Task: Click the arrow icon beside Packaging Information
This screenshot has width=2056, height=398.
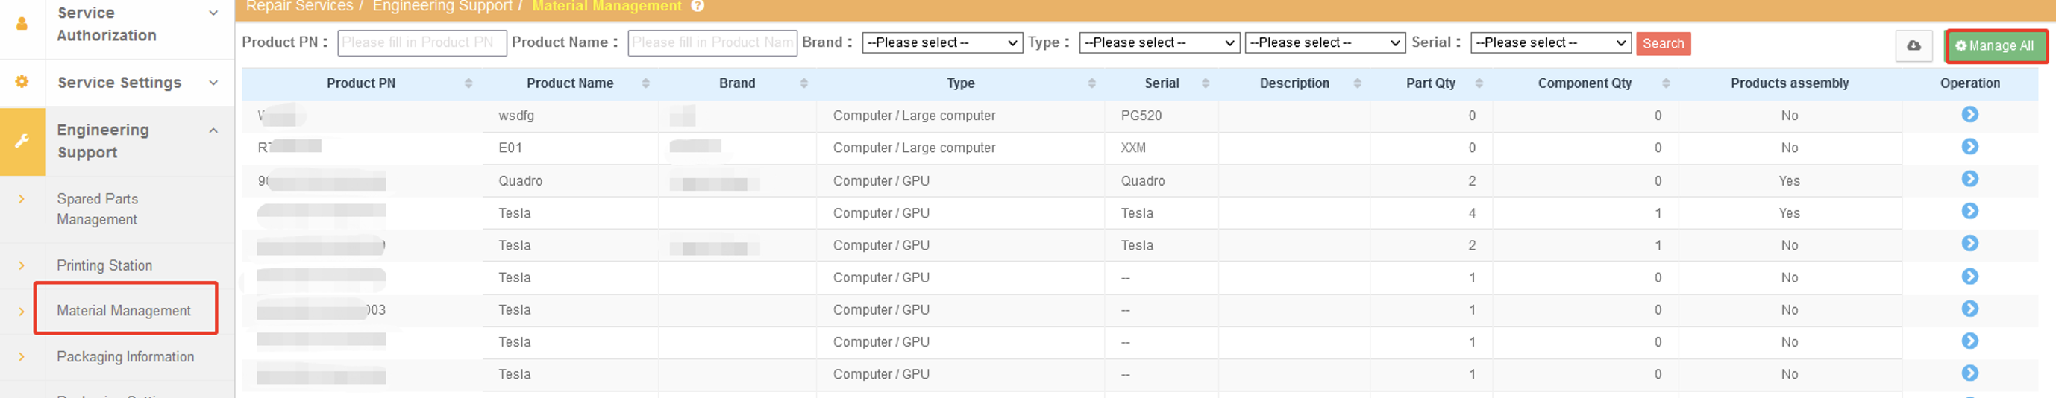Action: click(22, 356)
